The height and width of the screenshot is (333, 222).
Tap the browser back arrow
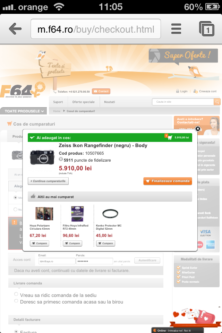coord(15,29)
